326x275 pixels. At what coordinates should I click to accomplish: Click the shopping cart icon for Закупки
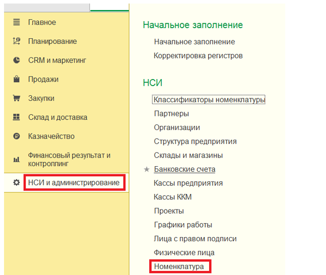17,98
